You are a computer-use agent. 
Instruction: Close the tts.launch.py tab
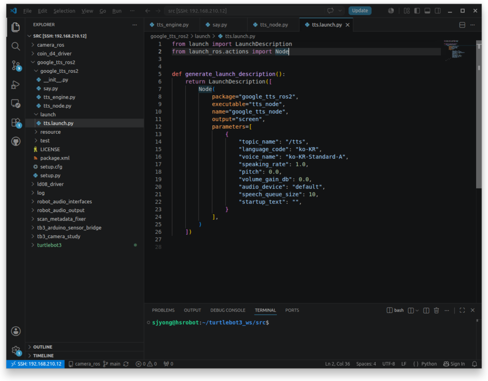[x=347, y=25]
